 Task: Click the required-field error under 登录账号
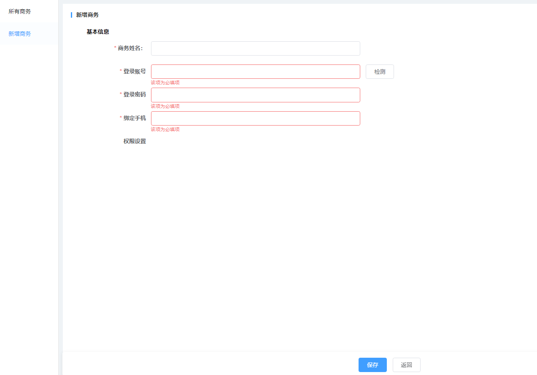pos(165,83)
